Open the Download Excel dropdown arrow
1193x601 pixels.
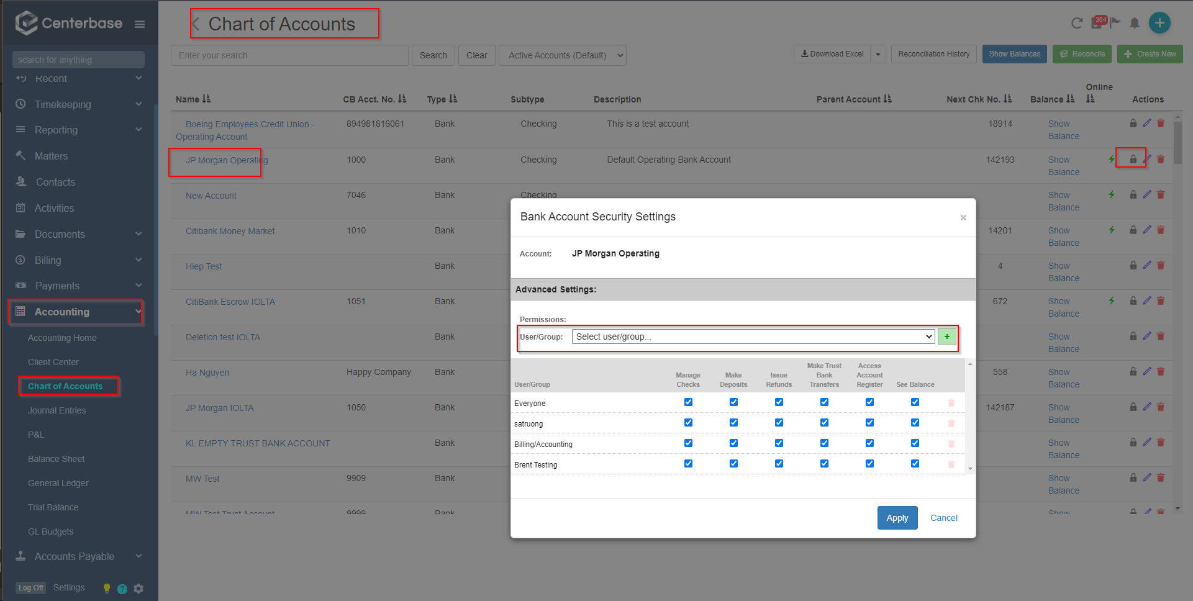(x=878, y=54)
